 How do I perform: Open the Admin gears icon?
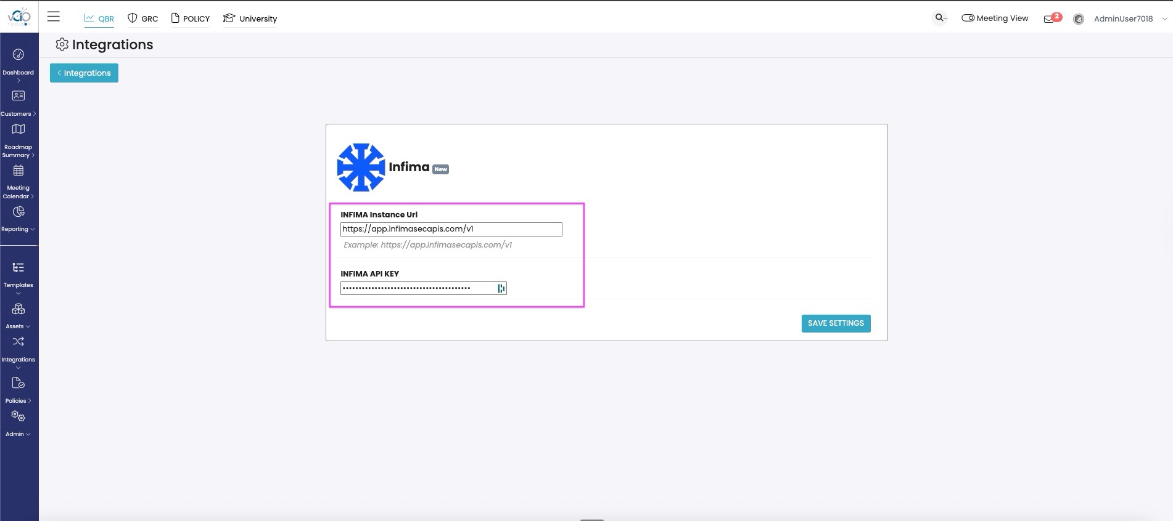tap(19, 417)
